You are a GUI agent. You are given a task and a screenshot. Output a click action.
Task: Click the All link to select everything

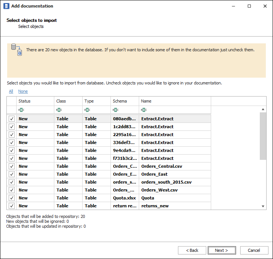(11, 91)
